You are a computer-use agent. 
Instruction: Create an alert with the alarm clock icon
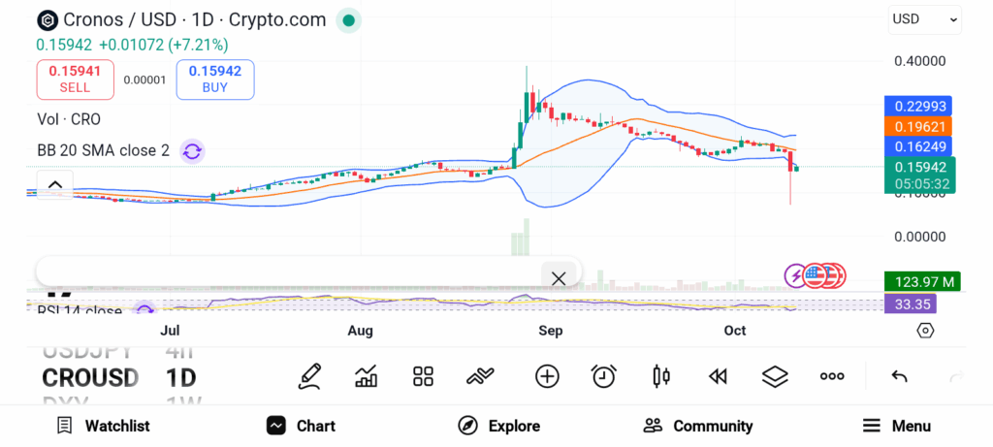[604, 376]
